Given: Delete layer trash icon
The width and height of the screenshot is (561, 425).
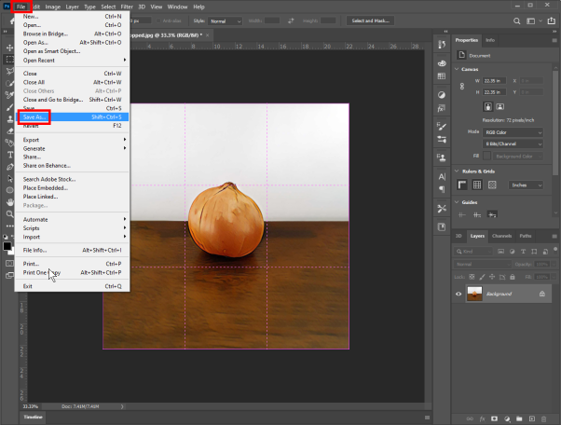Looking at the screenshot, I should click(544, 418).
